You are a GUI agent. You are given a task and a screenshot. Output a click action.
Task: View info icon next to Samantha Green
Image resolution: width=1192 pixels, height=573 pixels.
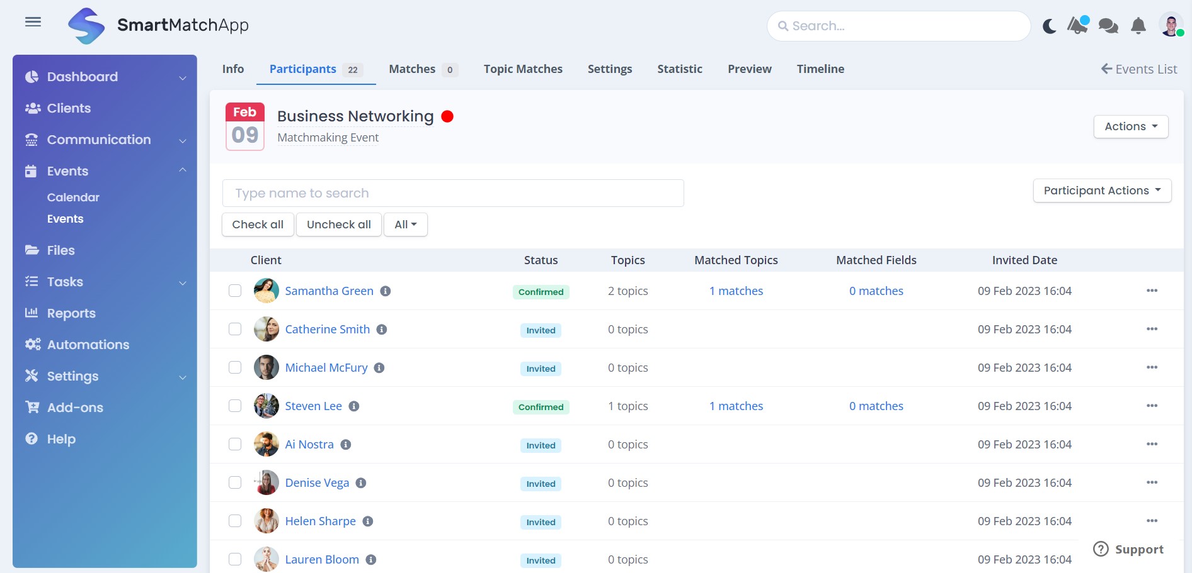click(x=386, y=291)
